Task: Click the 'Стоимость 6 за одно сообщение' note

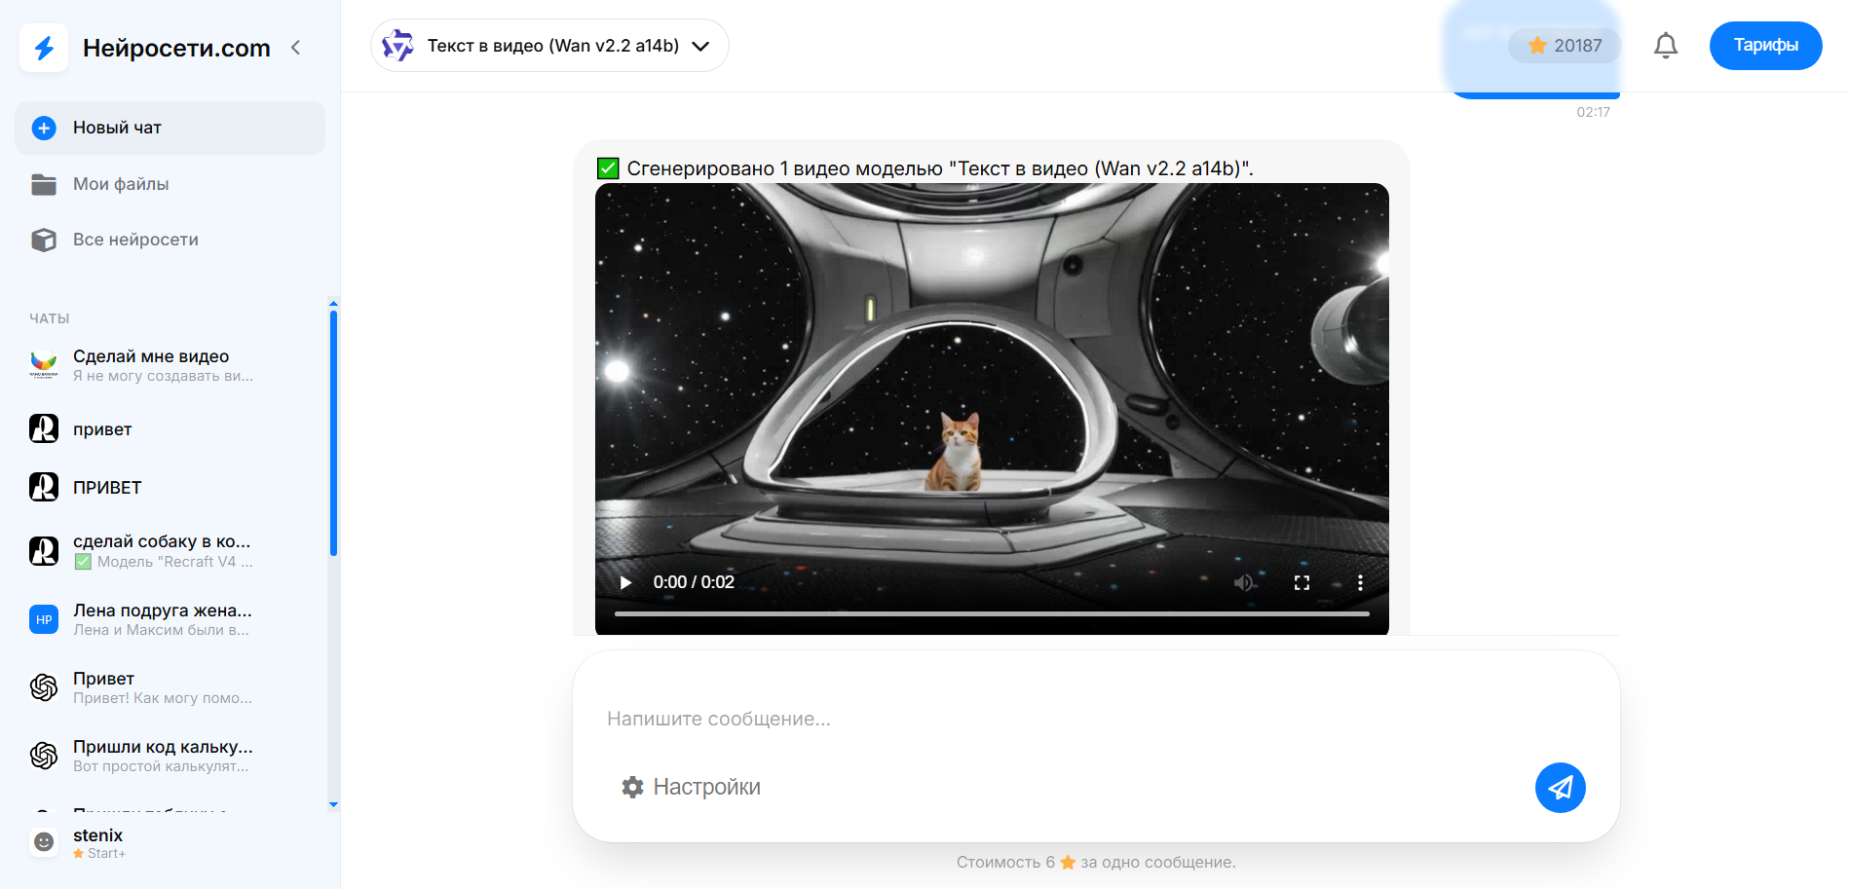Action: 1096,862
